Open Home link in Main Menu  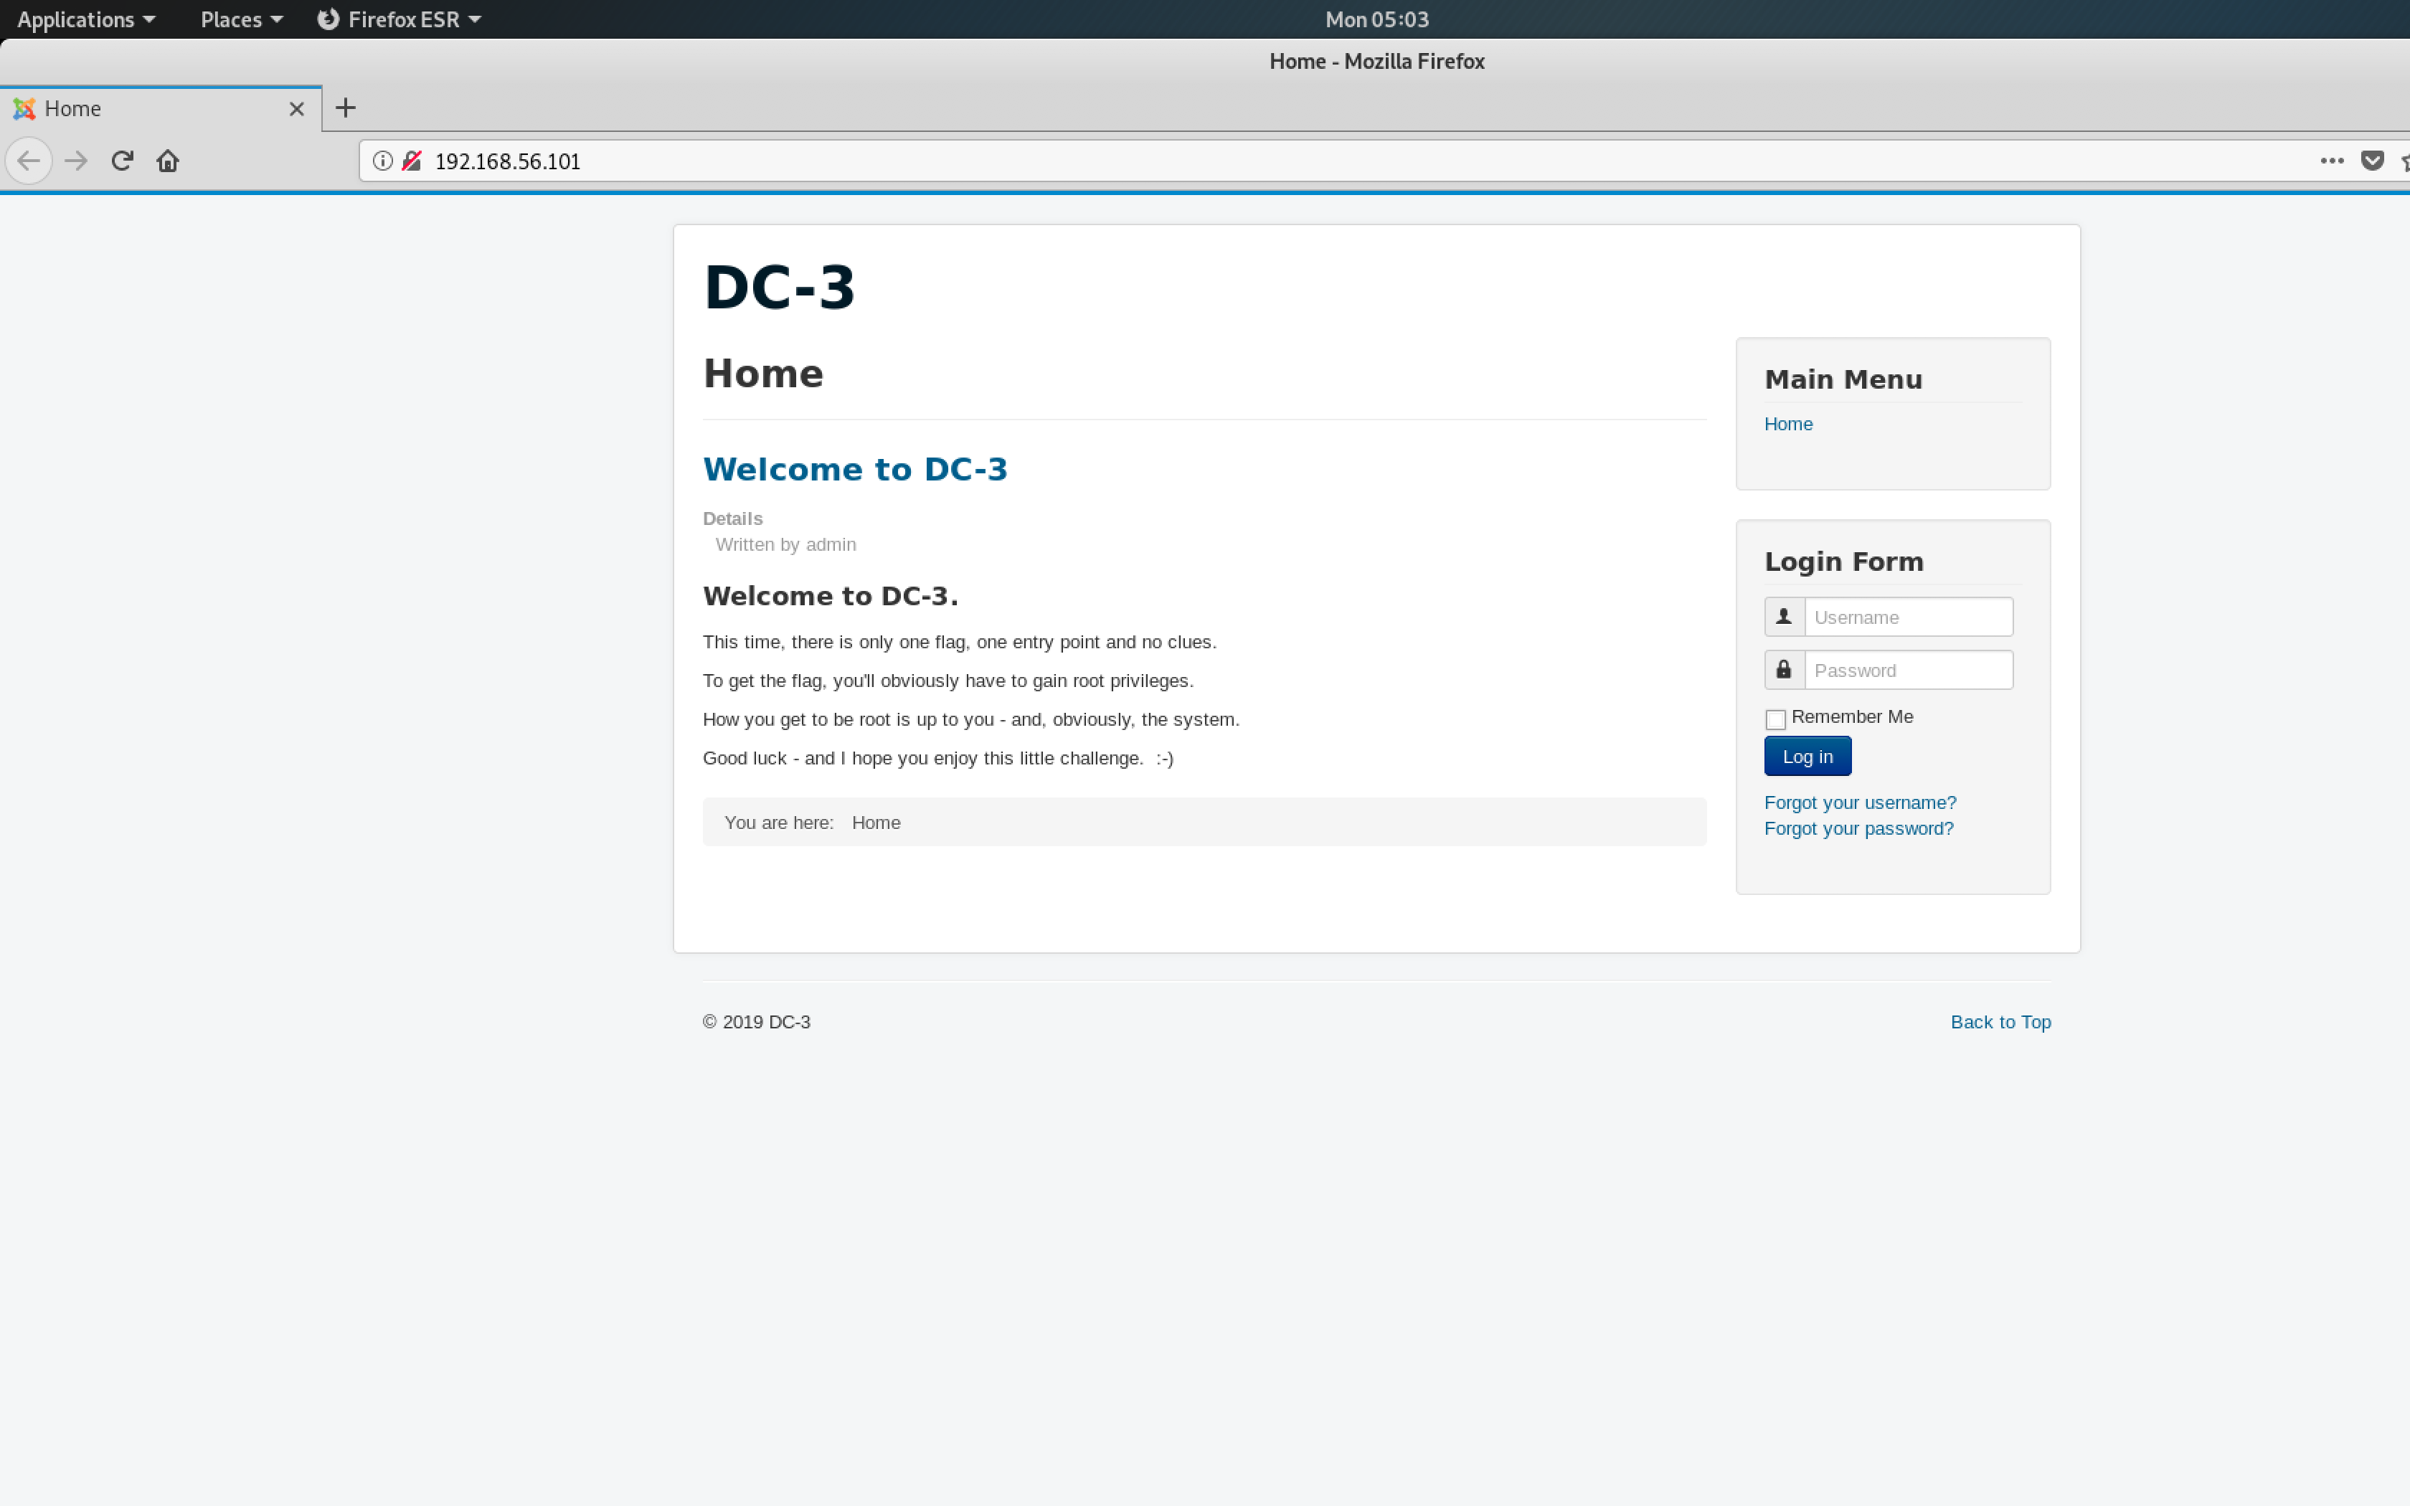point(1787,423)
